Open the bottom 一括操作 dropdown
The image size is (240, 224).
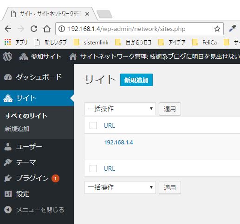click(x=120, y=187)
